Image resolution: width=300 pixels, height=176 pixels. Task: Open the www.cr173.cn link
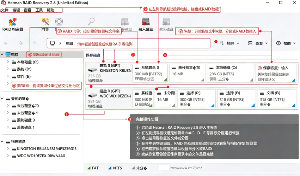click(186, 168)
